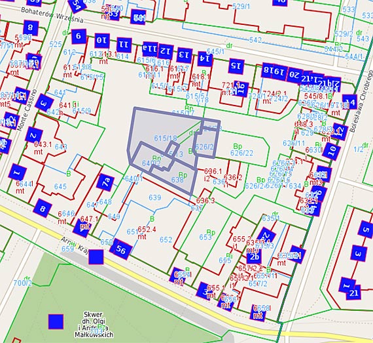Image resolution: width=373 pixels, height=343 pixels.
Task: Click the unlabeled blue marker on Armii Krajowej
Action: 96,257
